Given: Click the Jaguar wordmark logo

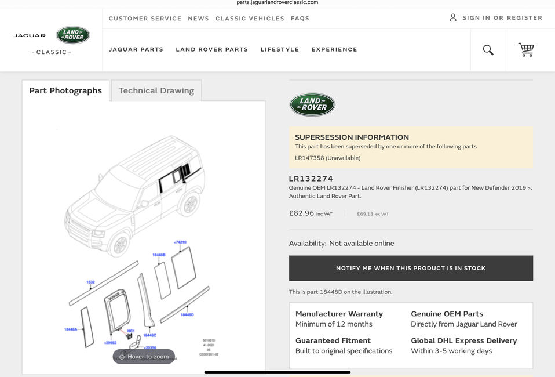Looking at the screenshot, I should (30, 35).
